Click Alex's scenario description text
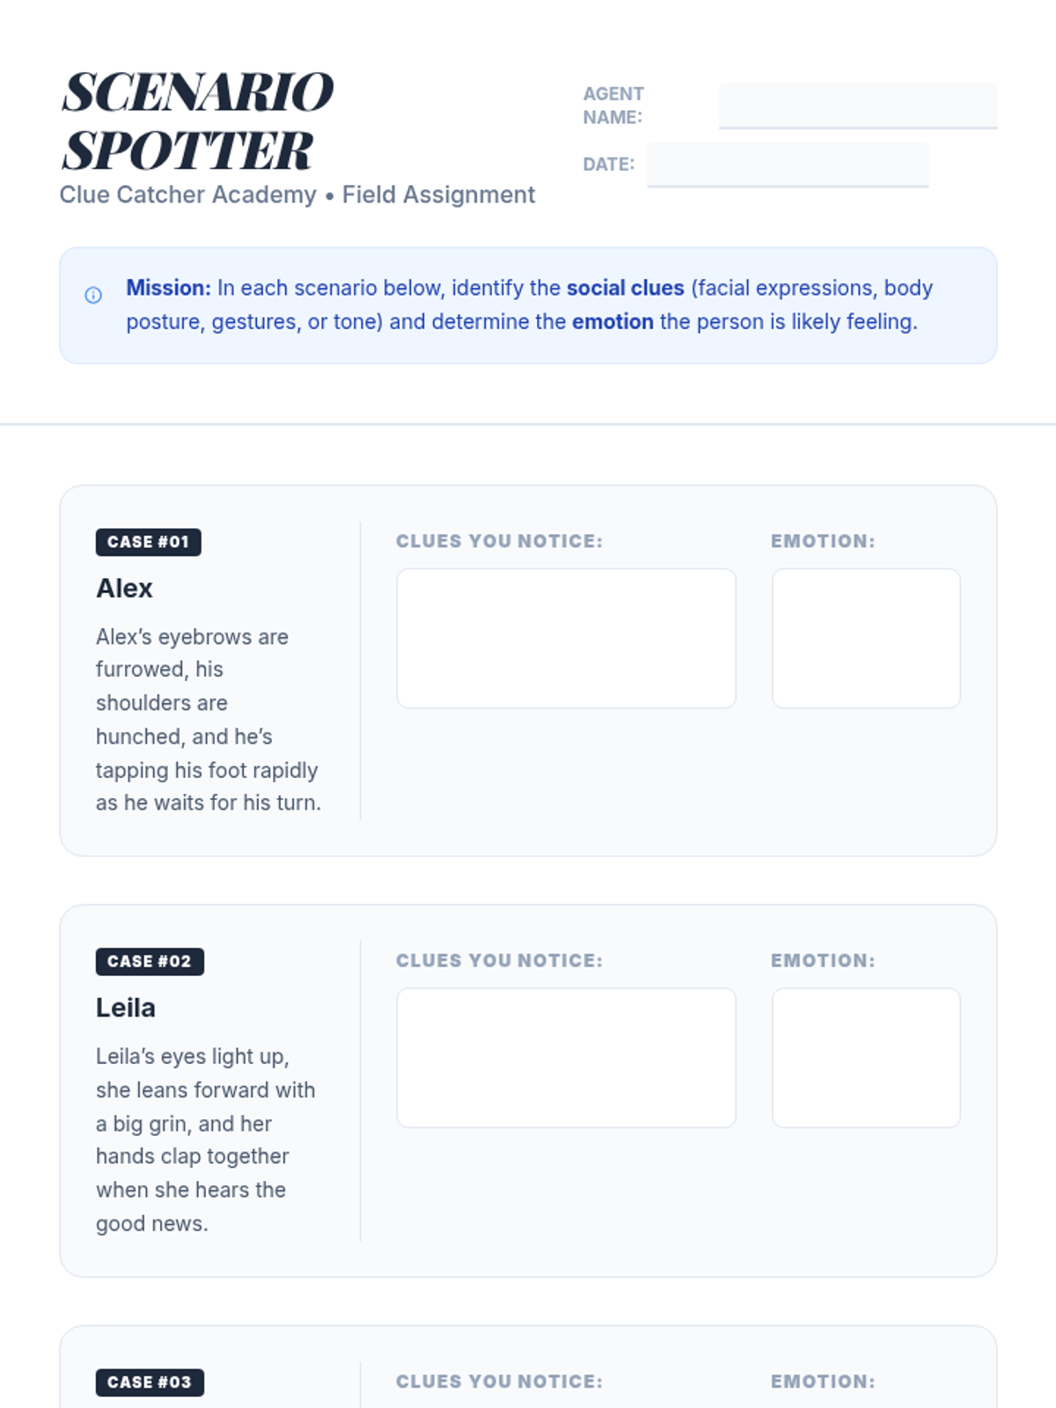 209,720
